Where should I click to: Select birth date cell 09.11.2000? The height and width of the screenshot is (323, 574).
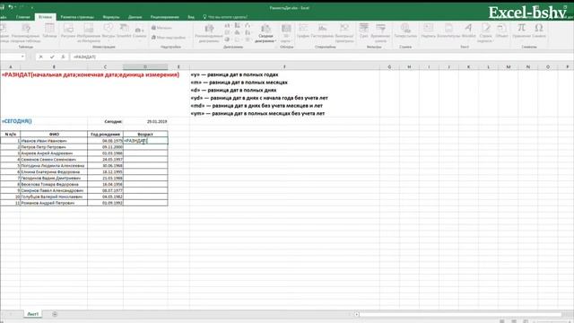[x=105, y=147]
